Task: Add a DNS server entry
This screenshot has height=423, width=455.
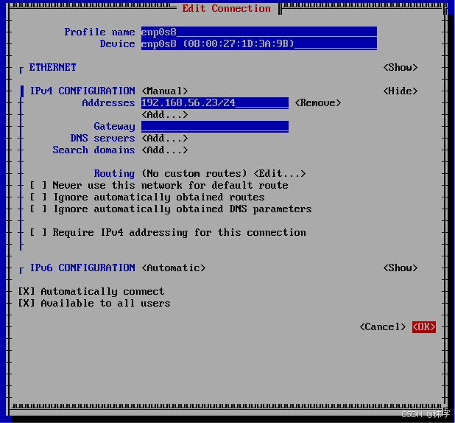Action: tap(164, 138)
